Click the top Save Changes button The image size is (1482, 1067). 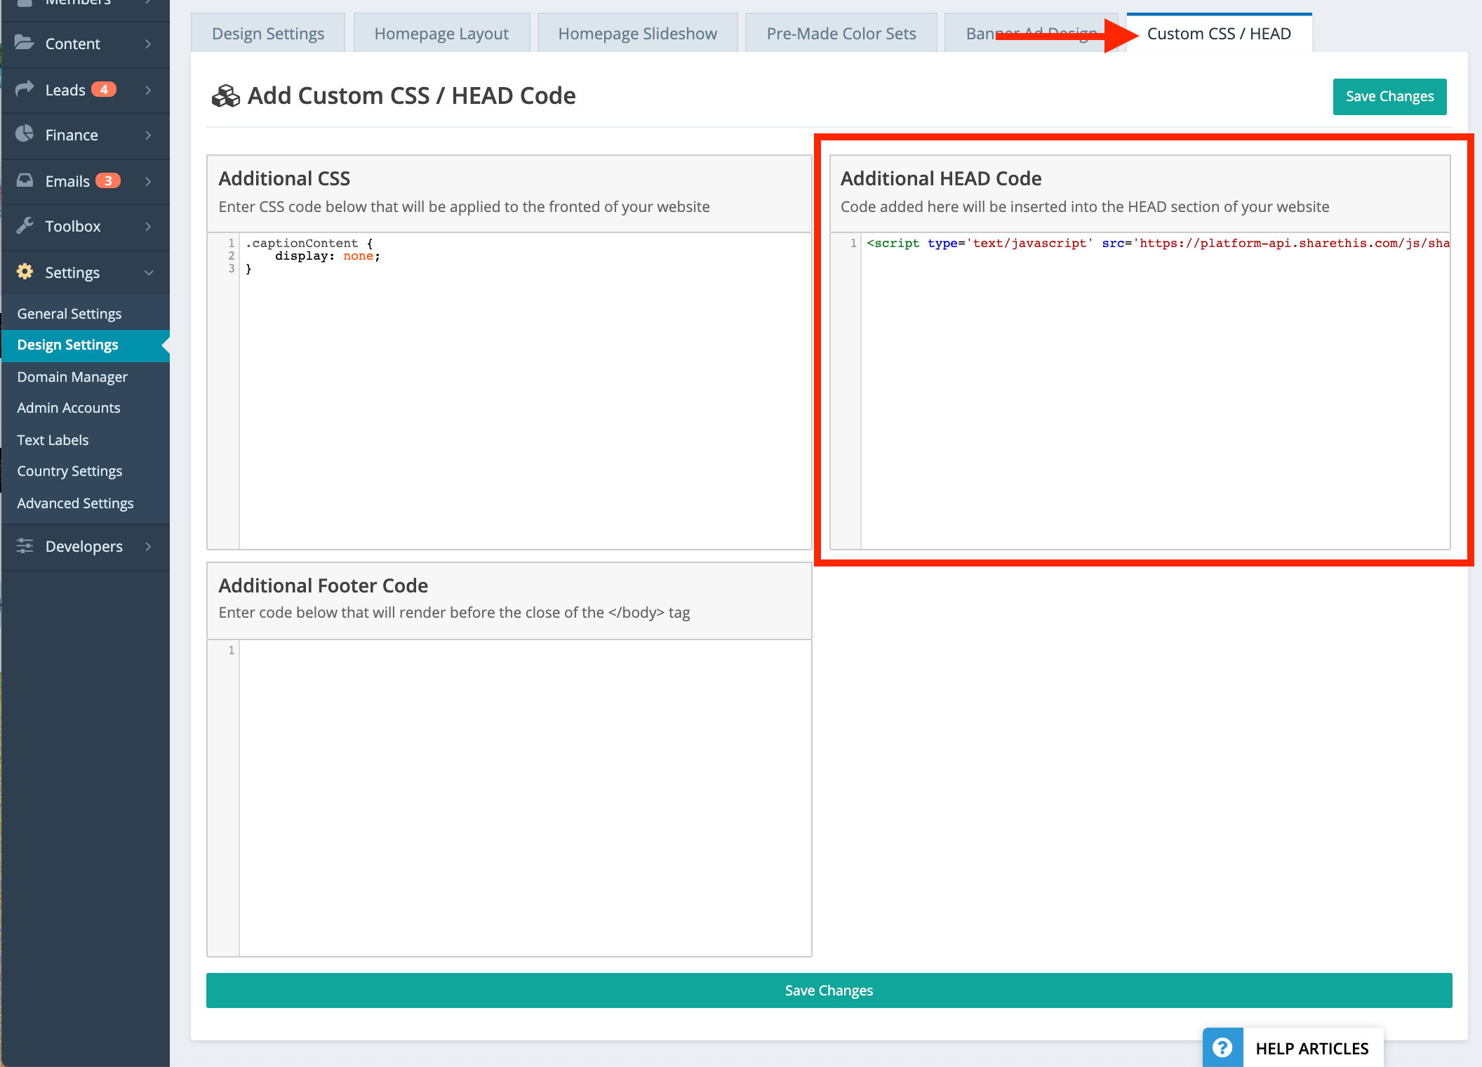(x=1389, y=96)
